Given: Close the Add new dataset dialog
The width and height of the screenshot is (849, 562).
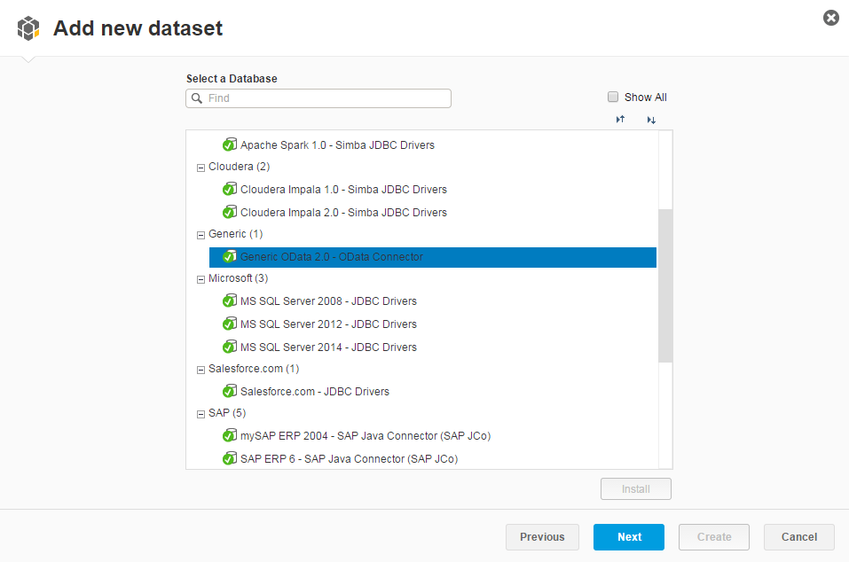Looking at the screenshot, I should [x=831, y=18].
